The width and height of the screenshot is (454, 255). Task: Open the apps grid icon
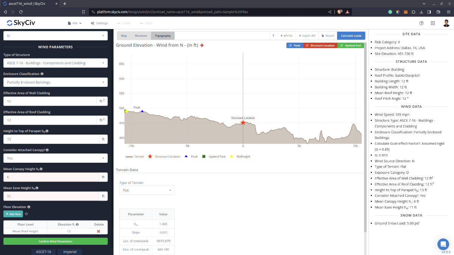(x=433, y=23)
